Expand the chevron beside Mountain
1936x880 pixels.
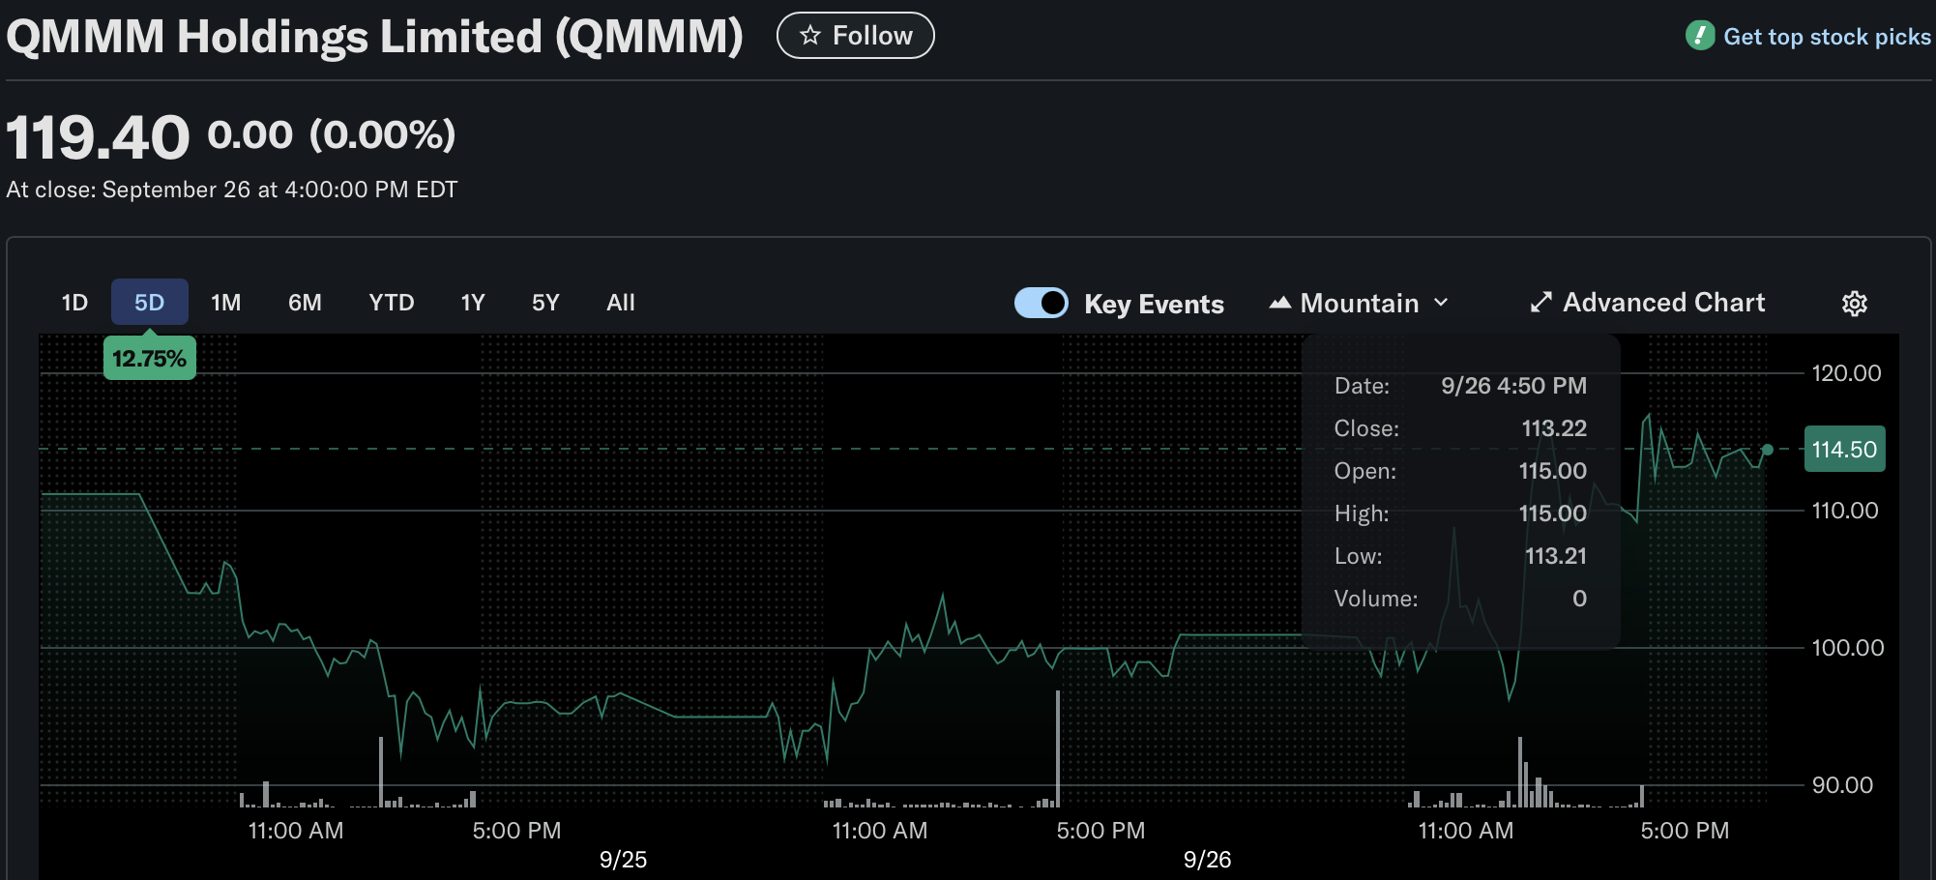pyautogui.click(x=1442, y=303)
